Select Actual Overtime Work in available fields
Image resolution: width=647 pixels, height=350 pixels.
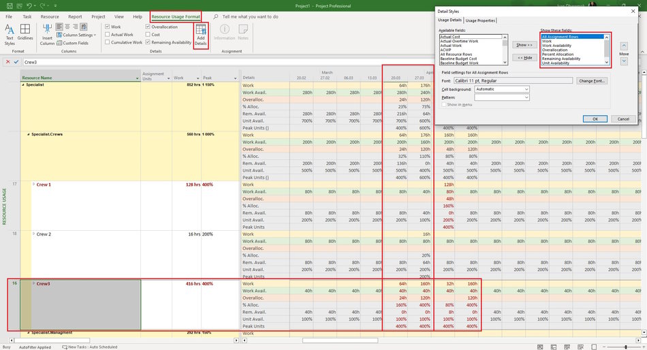click(459, 42)
